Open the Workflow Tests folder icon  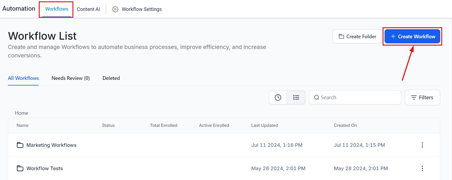(20, 168)
